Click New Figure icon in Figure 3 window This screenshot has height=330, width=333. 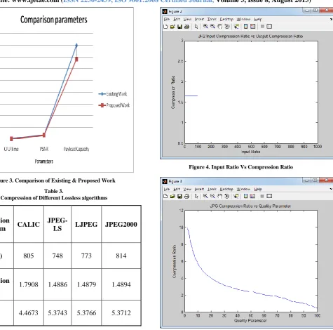[165, 196]
